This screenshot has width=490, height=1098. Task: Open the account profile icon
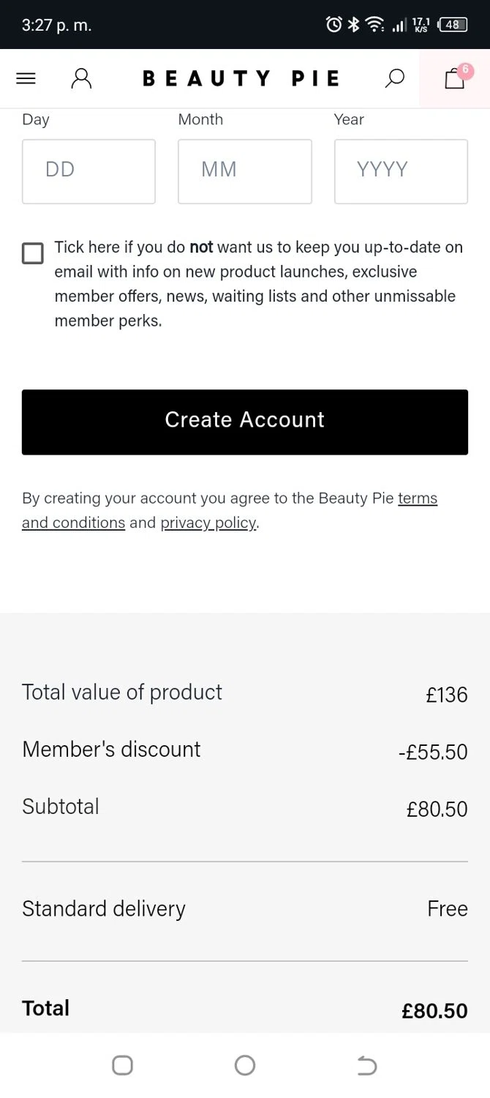click(x=81, y=78)
